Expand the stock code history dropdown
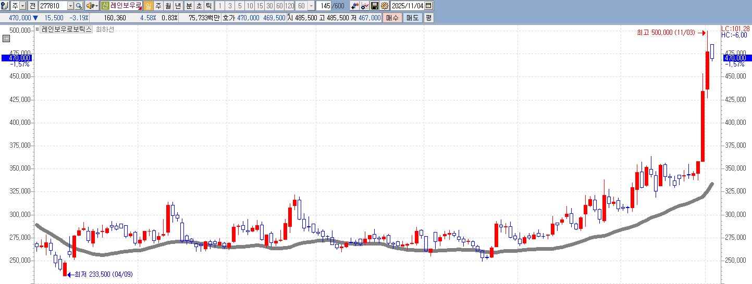 [70, 6]
